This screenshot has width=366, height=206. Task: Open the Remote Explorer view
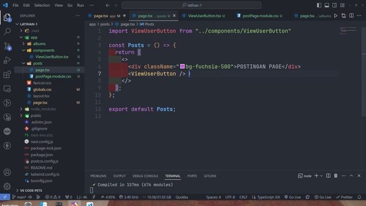[x=7, y=89]
